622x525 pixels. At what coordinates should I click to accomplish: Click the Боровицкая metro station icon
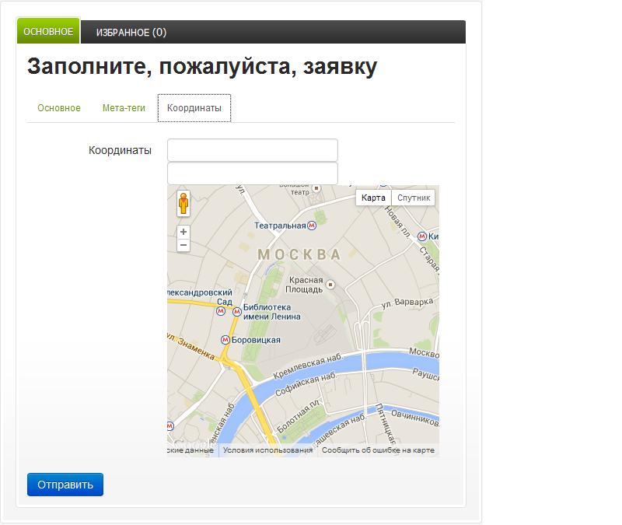pyautogui.click(x=225, y=340)
